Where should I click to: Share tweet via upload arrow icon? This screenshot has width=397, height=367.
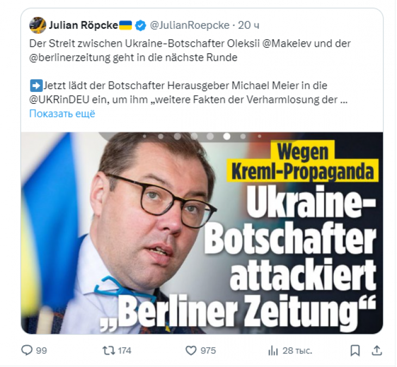(377, 350)
